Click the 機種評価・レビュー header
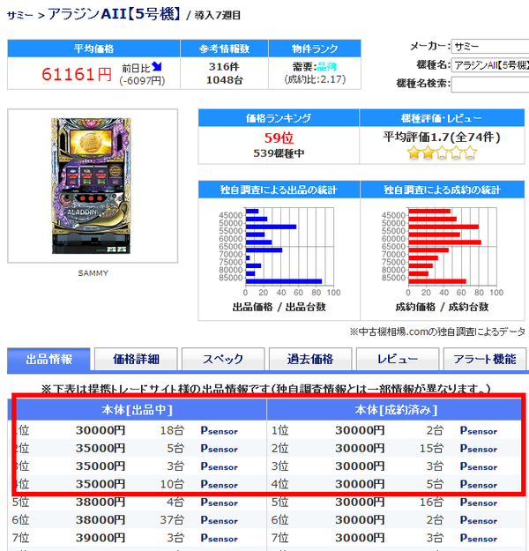Viewport: 529px width, 551px height. tap(442, 118)
